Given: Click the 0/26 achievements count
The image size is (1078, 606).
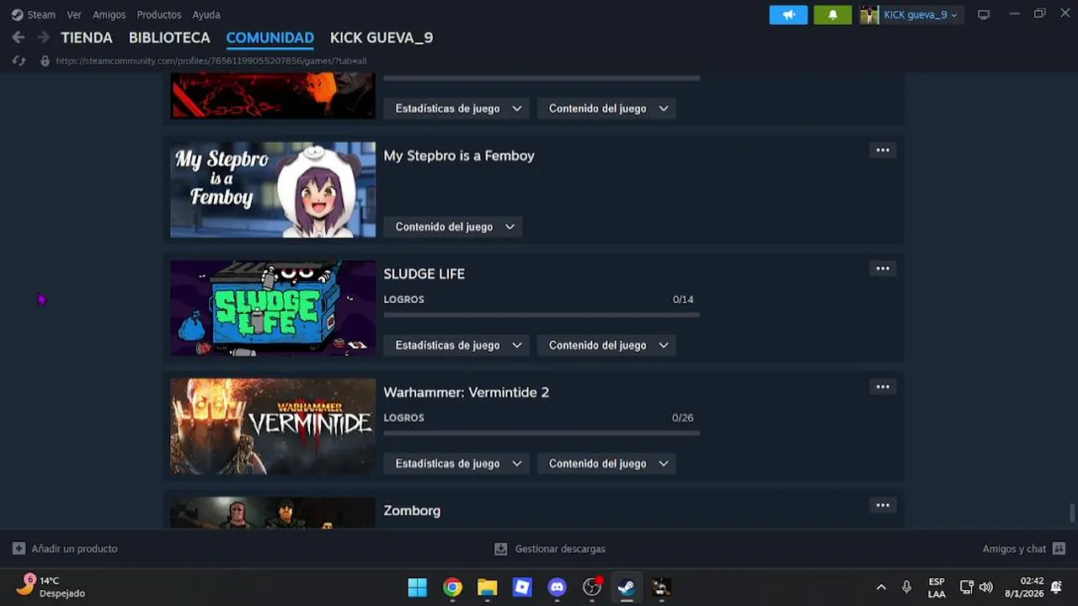Looking at the screenshot, I should pyautogui.click(x=683, y=417).
